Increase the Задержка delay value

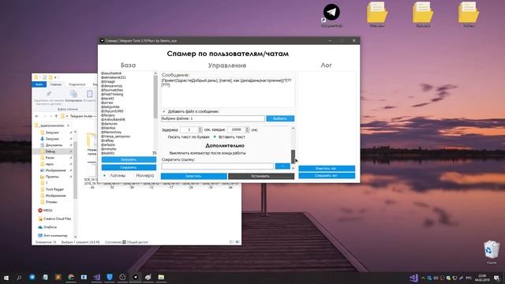tap(200, 128)
